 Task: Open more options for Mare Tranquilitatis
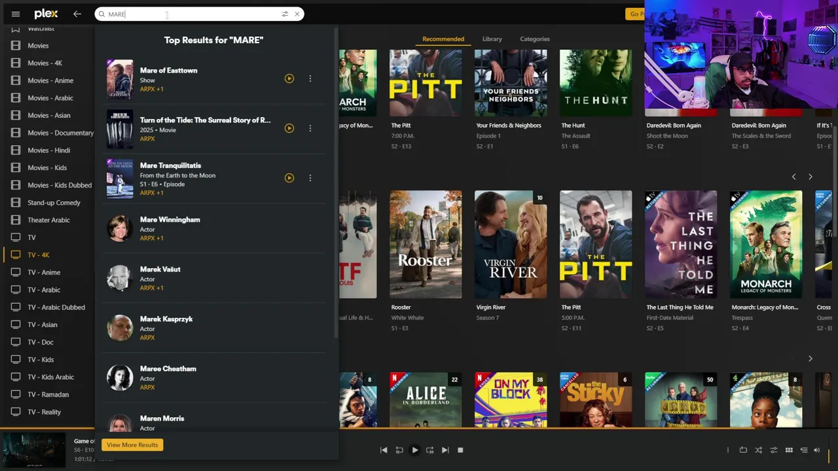(x=310, y=178)
